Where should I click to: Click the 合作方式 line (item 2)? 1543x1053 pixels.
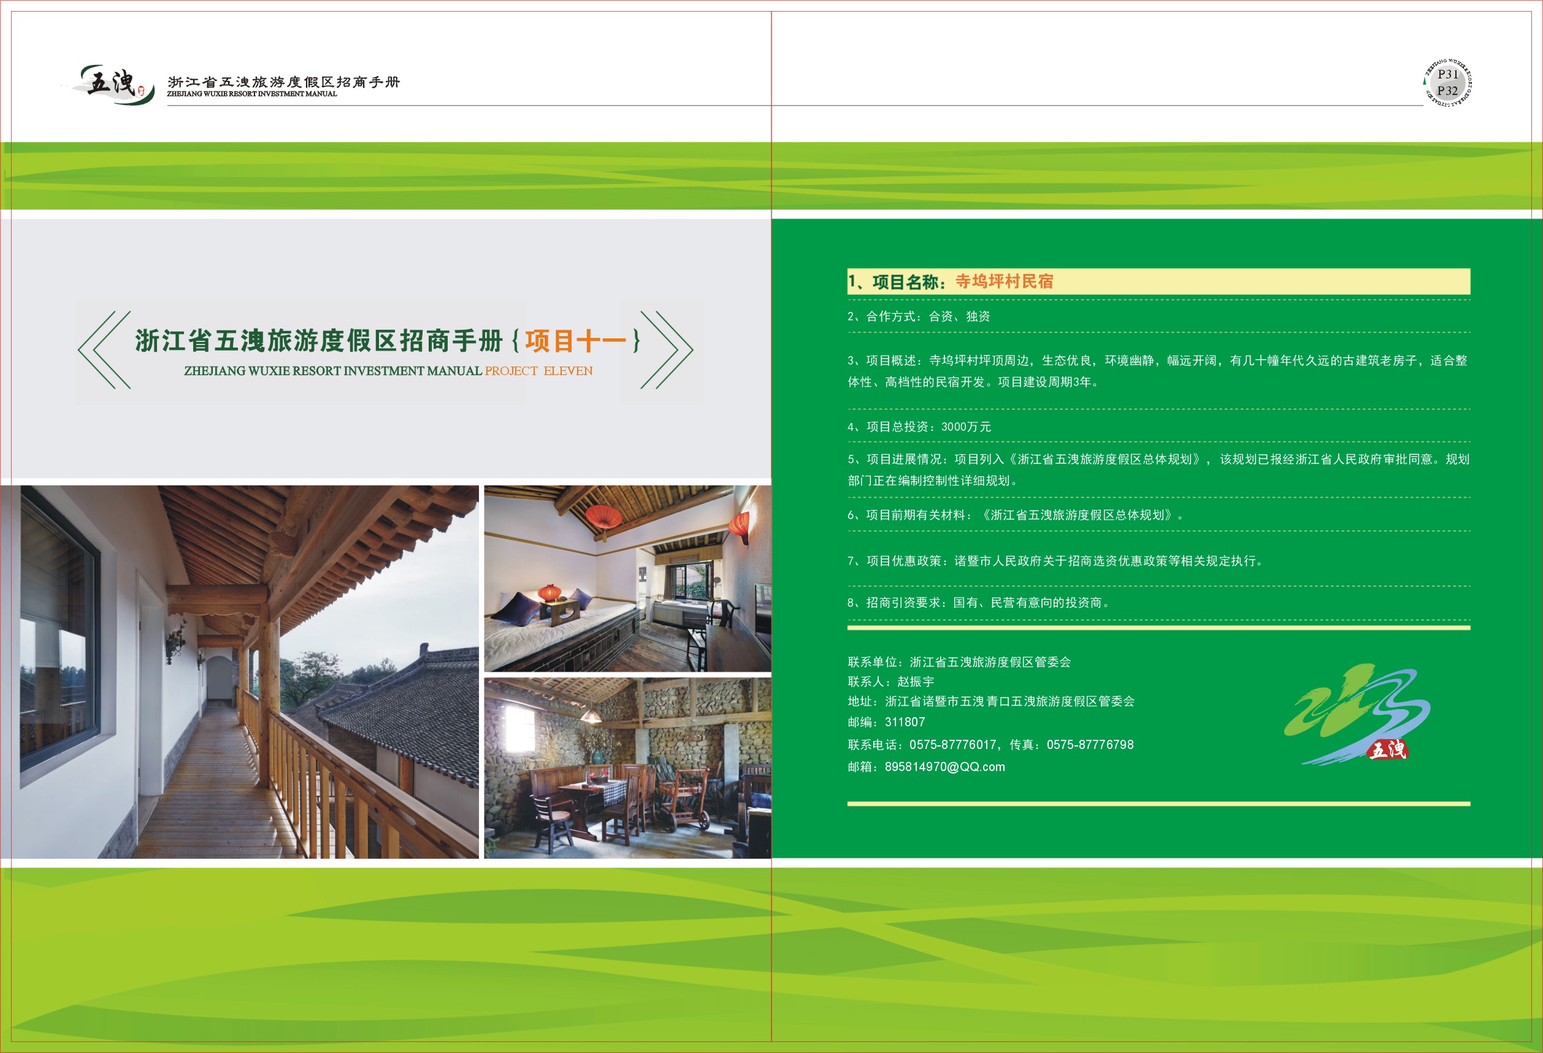918,316
